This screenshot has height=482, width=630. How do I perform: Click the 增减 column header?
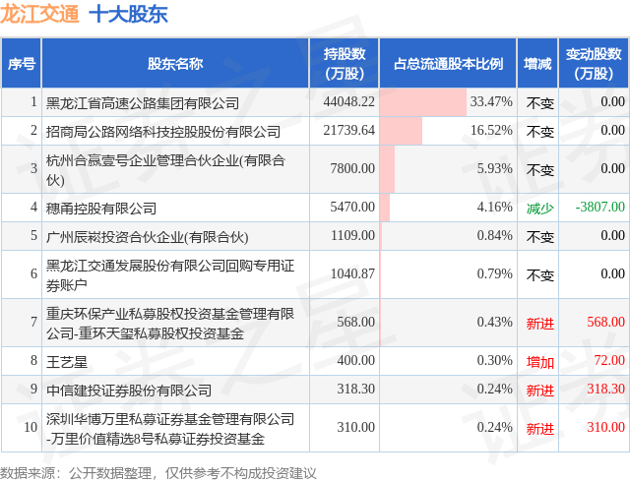(537, 64)
